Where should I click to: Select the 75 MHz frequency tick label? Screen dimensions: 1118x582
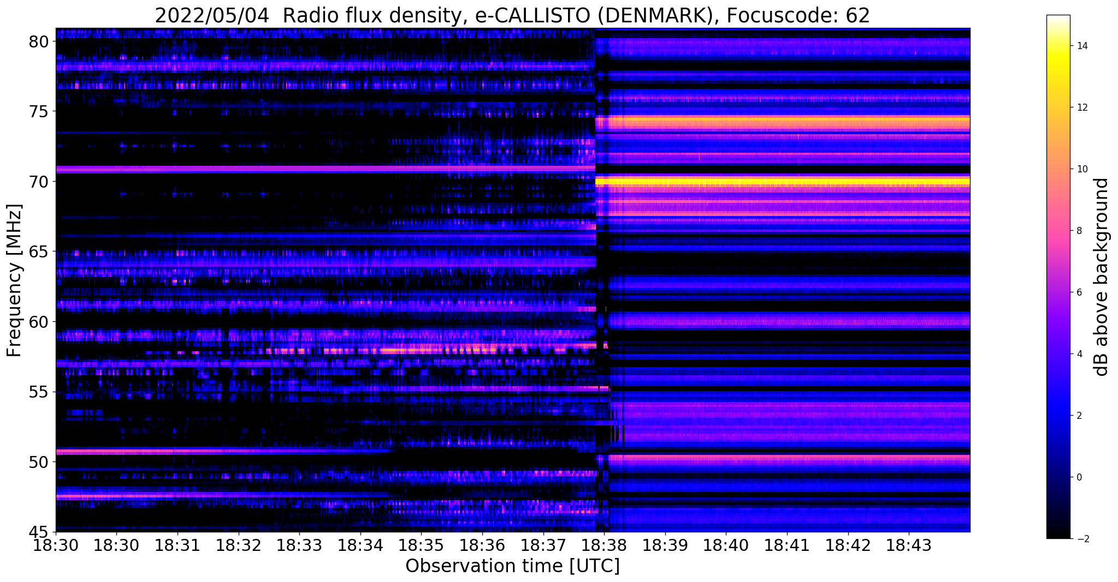(x=39, y=112)
